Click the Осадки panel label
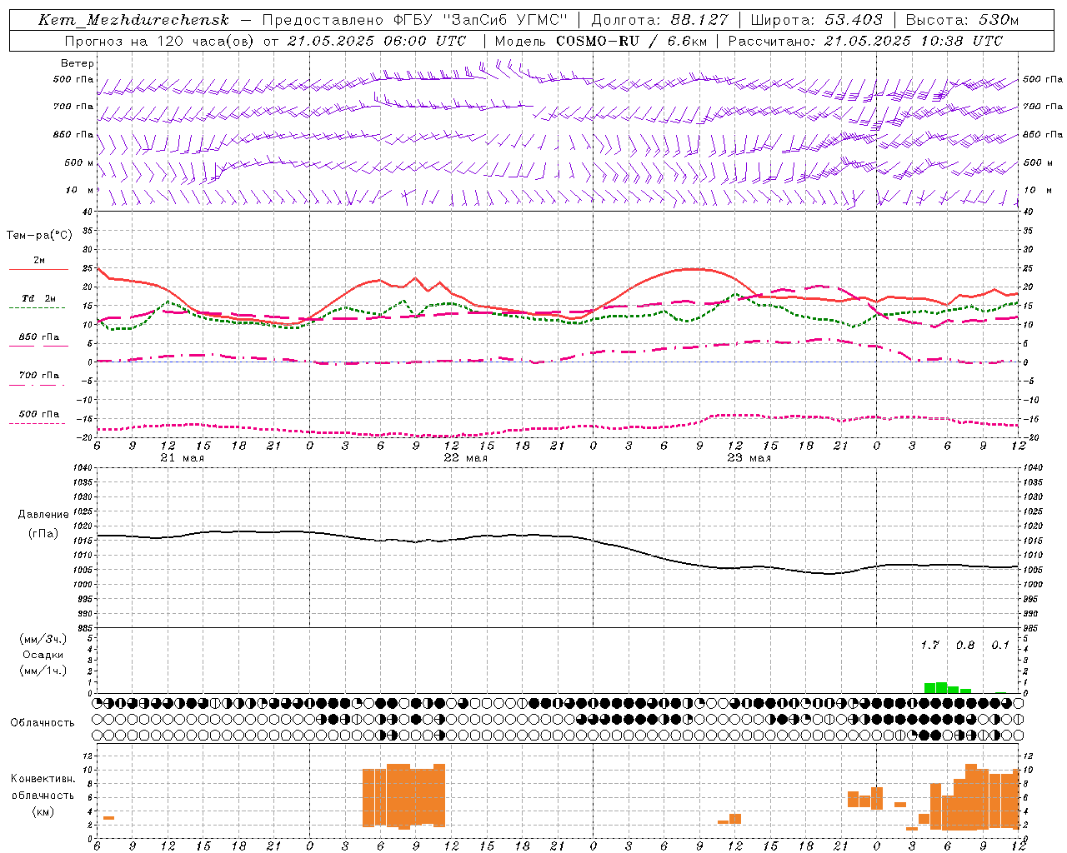 [x=43, y=655]
